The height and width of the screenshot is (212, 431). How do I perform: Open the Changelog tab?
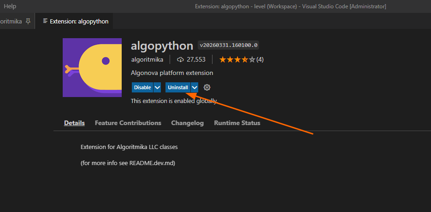click(x=187, y=123)
